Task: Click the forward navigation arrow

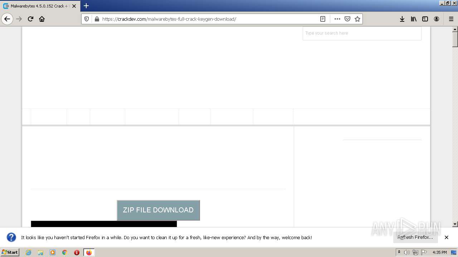Action: pyautogui.click(x=19, y=19)
